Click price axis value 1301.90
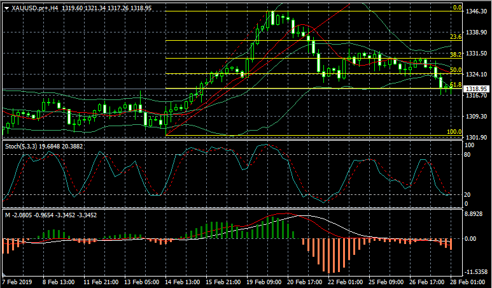The width and height of the screenshot is (492, 288). click(x=476, y=137)
